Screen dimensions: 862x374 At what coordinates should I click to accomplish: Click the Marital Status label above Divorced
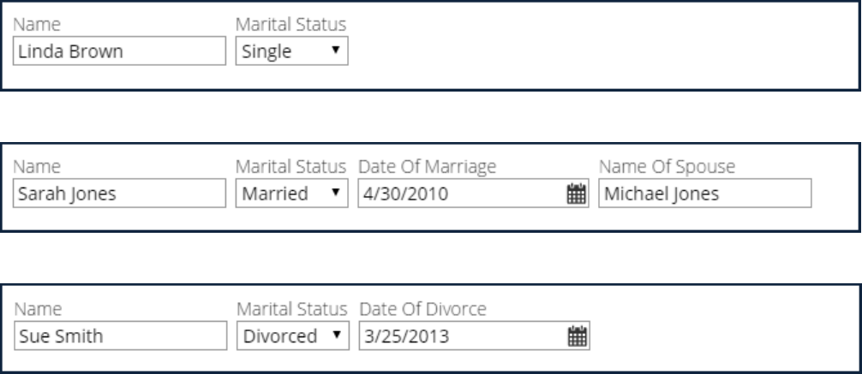coord(290,309)
